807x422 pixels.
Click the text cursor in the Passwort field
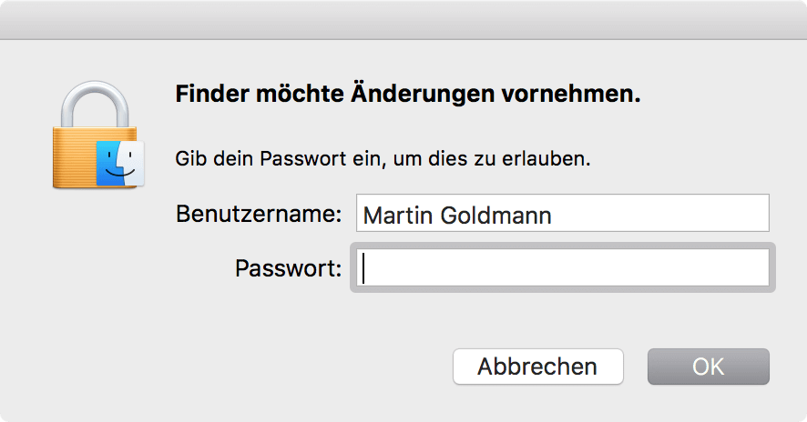click(x=363, y=267)
